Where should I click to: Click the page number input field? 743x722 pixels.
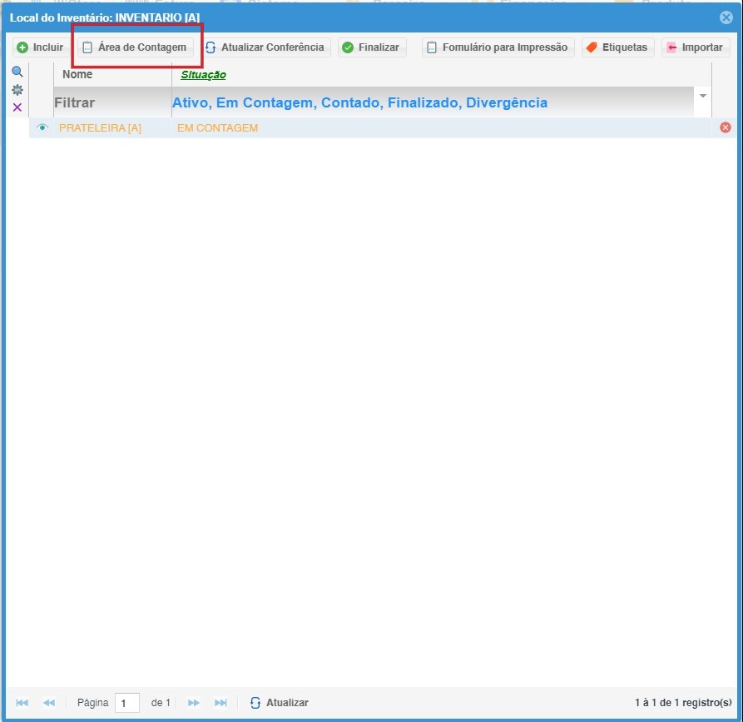tap(127, 703)
